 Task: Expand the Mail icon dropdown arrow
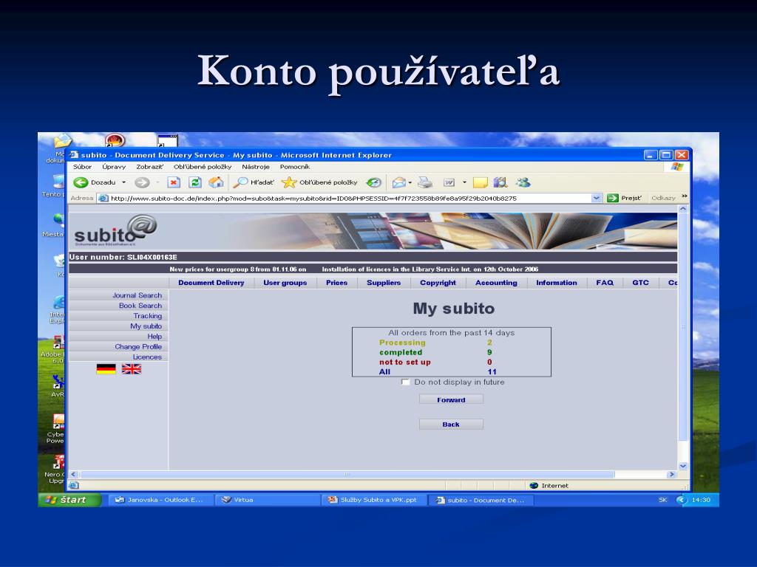(x=410, y=182)
